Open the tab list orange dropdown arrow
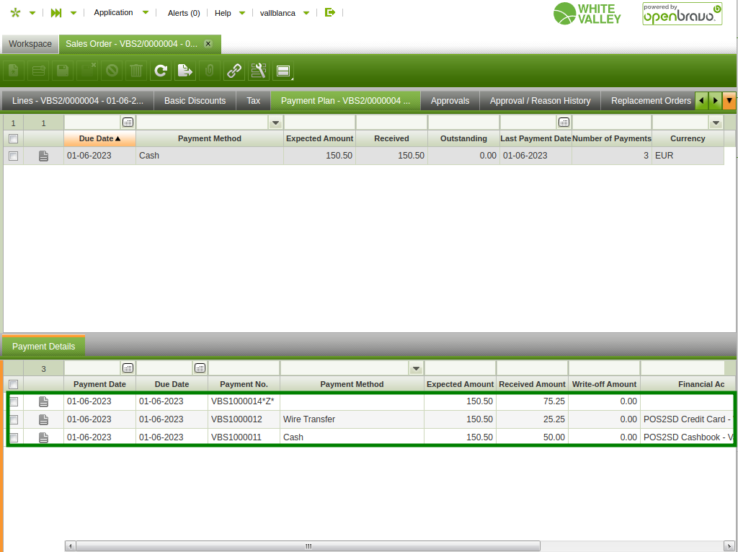This screenshot has width=738, height=552. click(729, 101)
